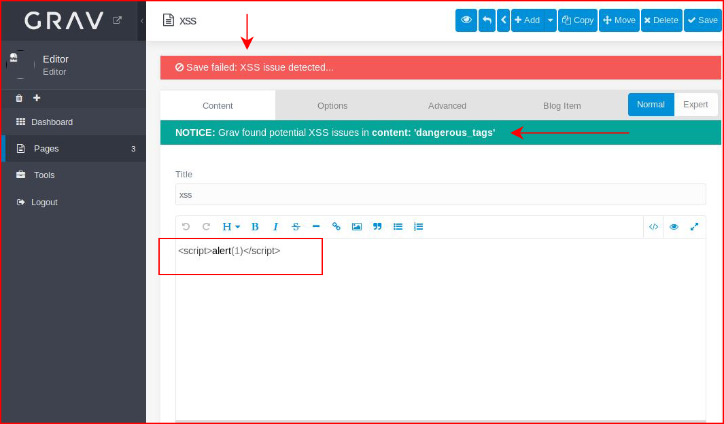Select Normal editing mode
The image size is (724, 424).
coord(651,104)
